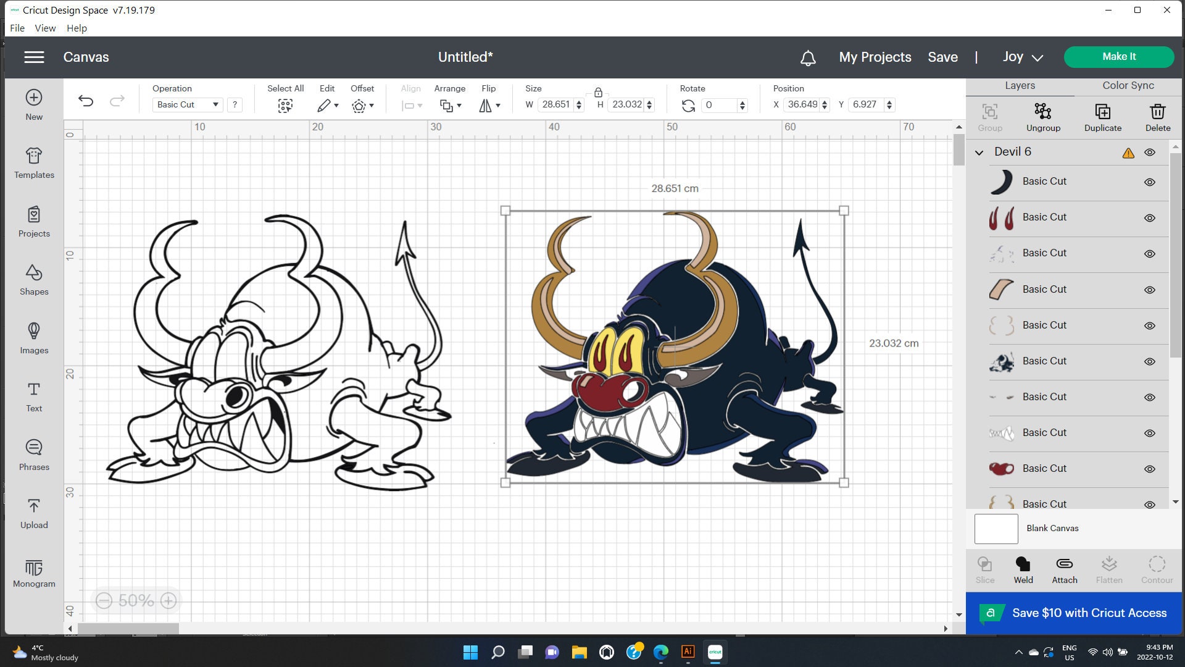1185x667 pixels.
Task: Click the Devil 6 warning triangle
Action: [1128, 153]
